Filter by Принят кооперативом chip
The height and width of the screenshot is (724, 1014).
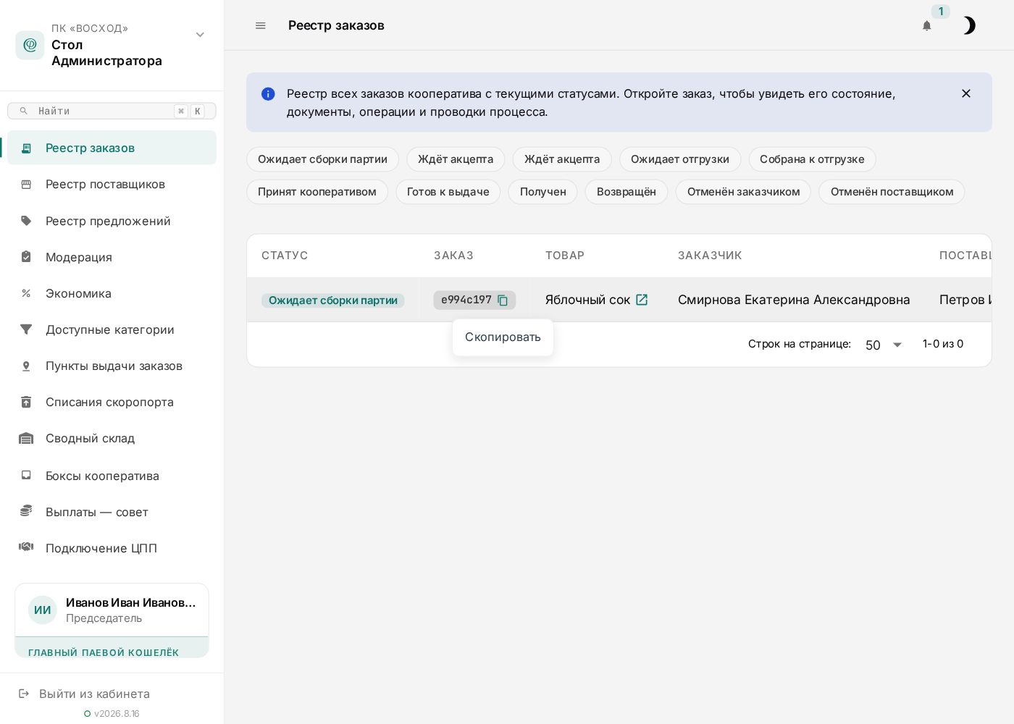tap(317, 192)
